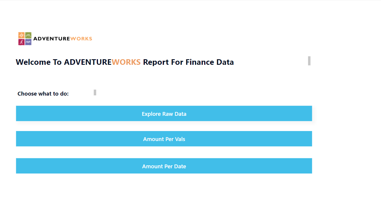The image size is (381, 214).
Task: Click the Explore Raw Data label text
Action: point(164,114)
